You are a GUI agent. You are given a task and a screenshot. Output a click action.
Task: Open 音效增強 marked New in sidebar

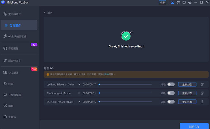point(14,73)
